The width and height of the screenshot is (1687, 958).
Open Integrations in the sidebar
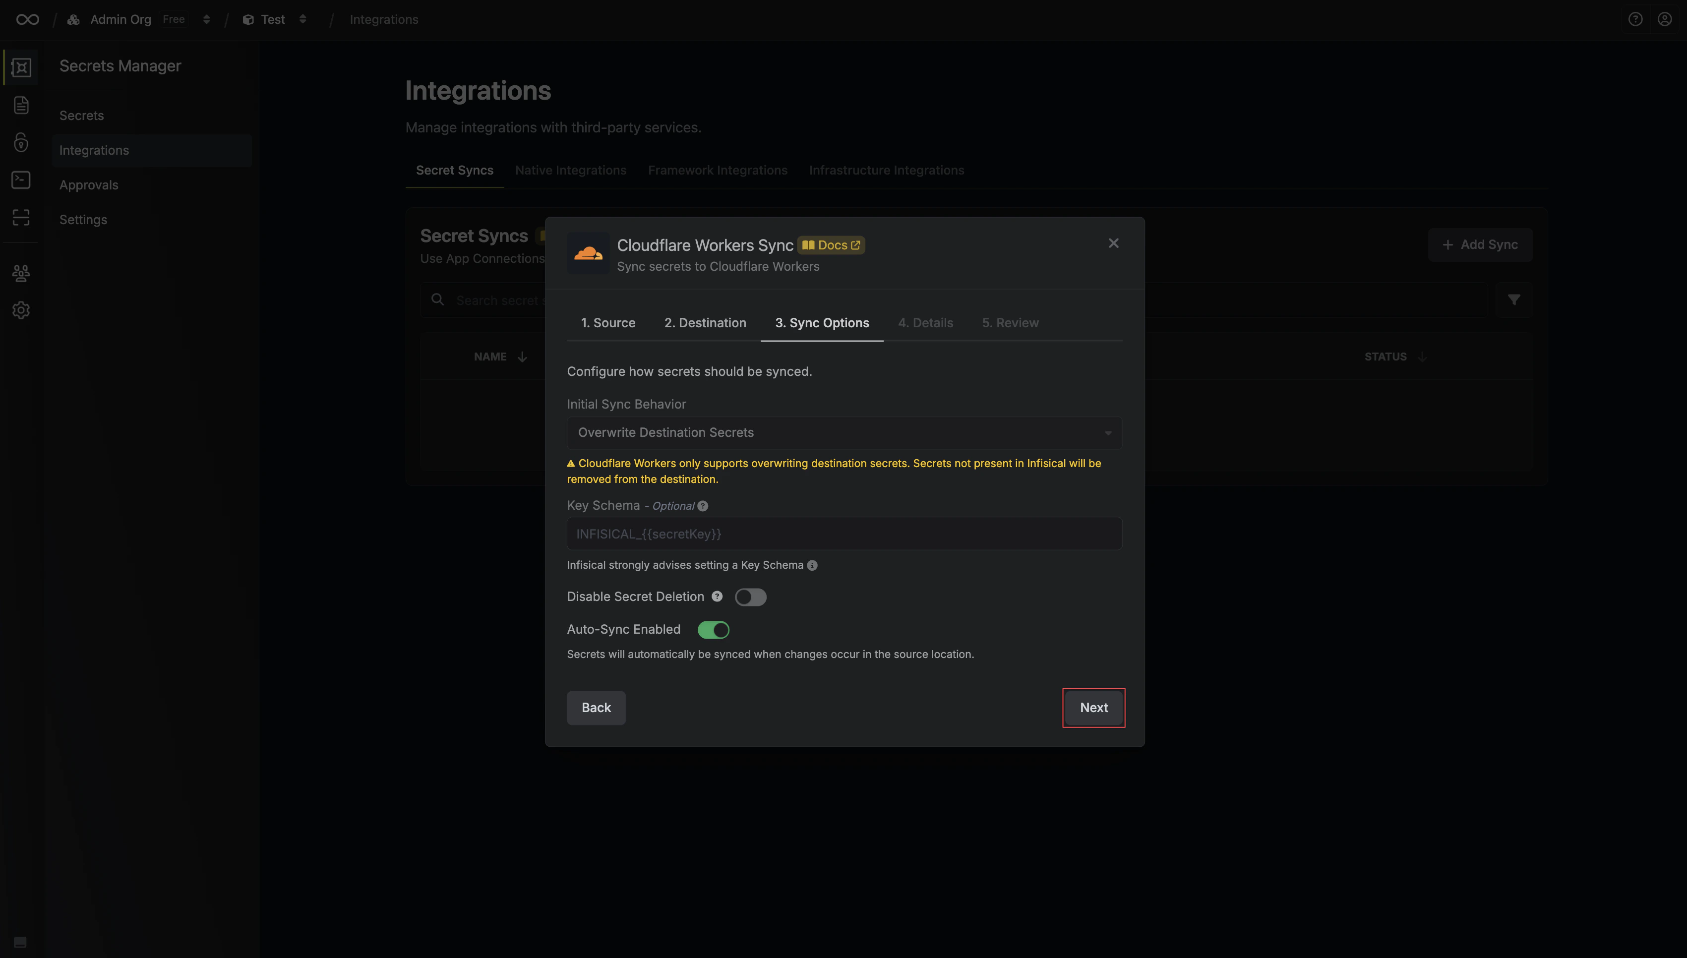click(x=151, y=151)
